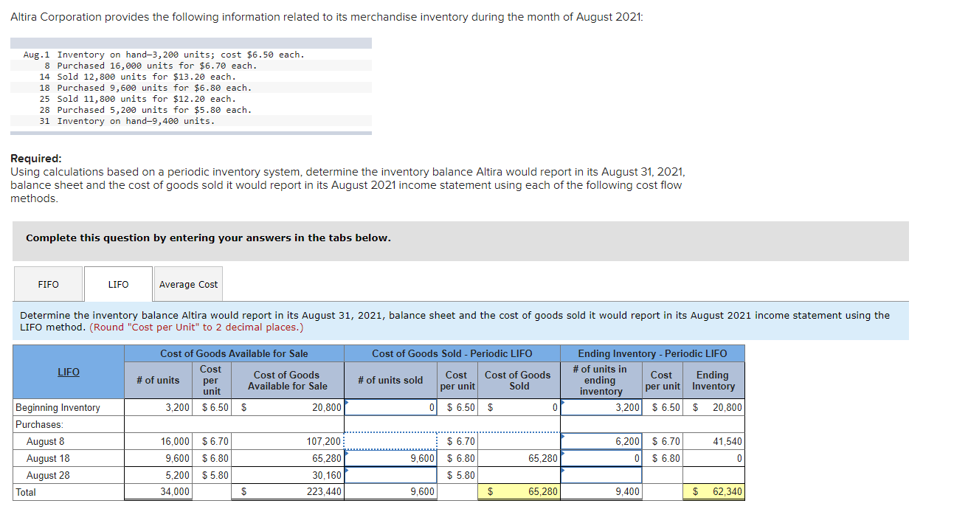
Task: Edit August 8 ending inventory units 6,200
Action: [601, 441]
